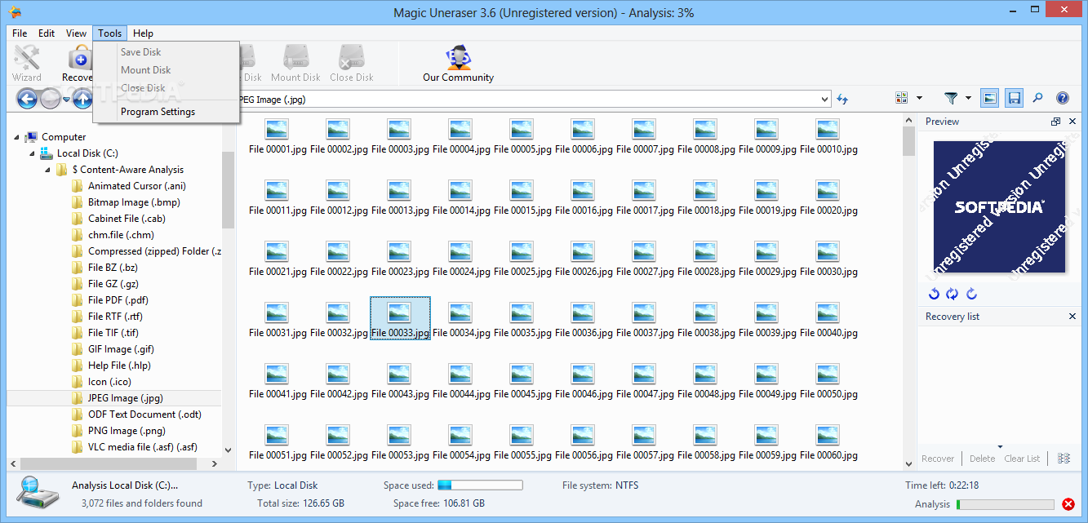The height and width of the screenshot is (523, 1088).
Task: Go forward with the grey navigation arrow
Action: point(51,99)
